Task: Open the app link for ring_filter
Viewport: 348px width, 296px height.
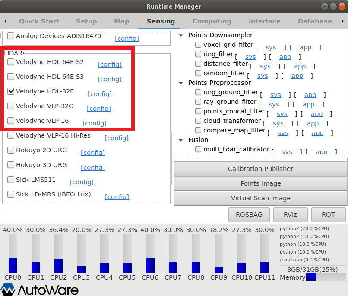Action: [285, 57]
